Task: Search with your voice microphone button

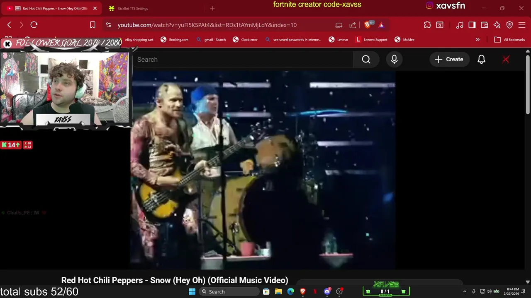Action: (x=394, y=59)
